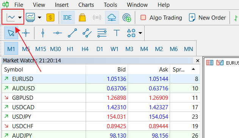This screenshot has height=138, width=239.
Task: Expand the shapes objects dropdown arrow
Action: point(140,33)
